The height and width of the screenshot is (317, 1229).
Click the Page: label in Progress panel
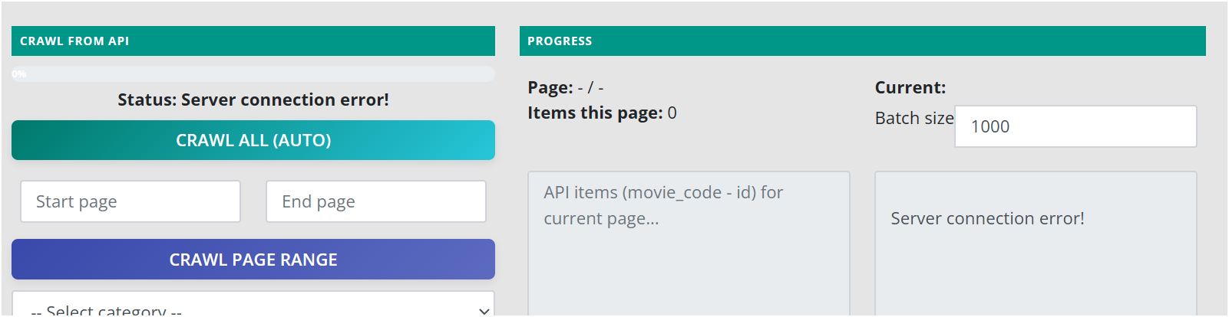[550, 87]
